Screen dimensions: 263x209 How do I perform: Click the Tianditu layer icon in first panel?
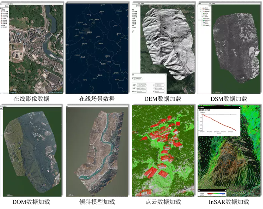[x=1, y=18]
